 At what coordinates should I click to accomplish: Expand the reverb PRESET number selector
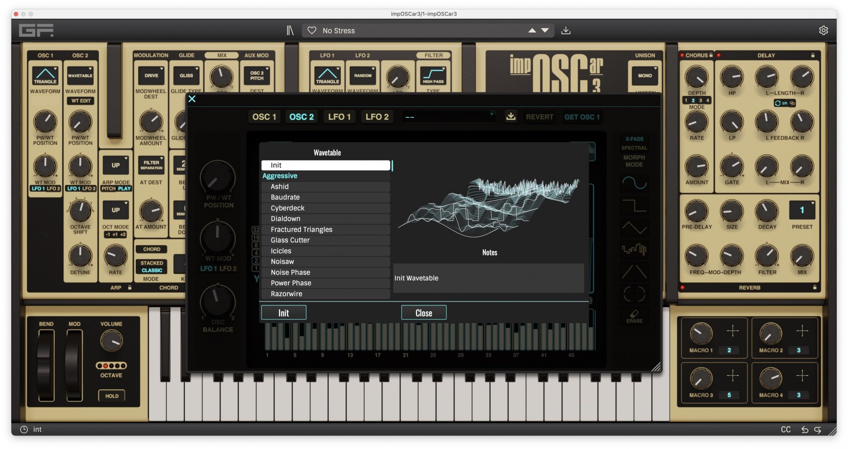pos(802,210)
